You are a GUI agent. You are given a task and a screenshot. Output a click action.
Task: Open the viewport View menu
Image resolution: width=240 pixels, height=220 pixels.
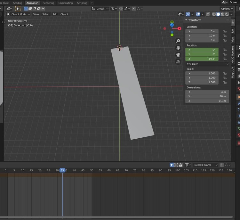[36, 14]
